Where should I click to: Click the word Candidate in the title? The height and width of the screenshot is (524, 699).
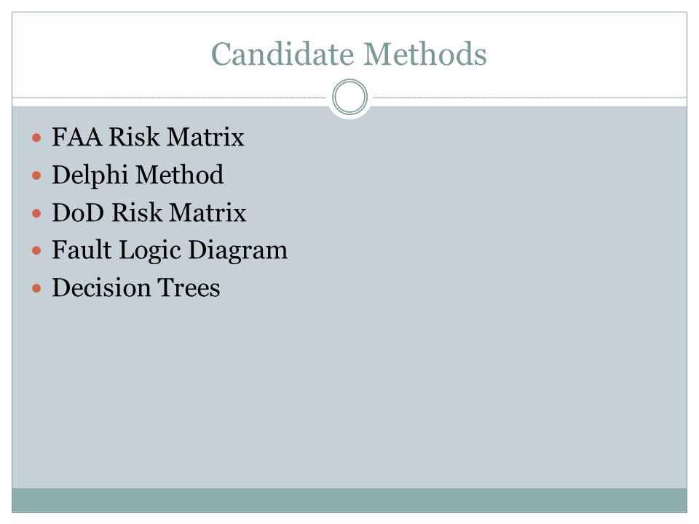(x=283, y=54)
